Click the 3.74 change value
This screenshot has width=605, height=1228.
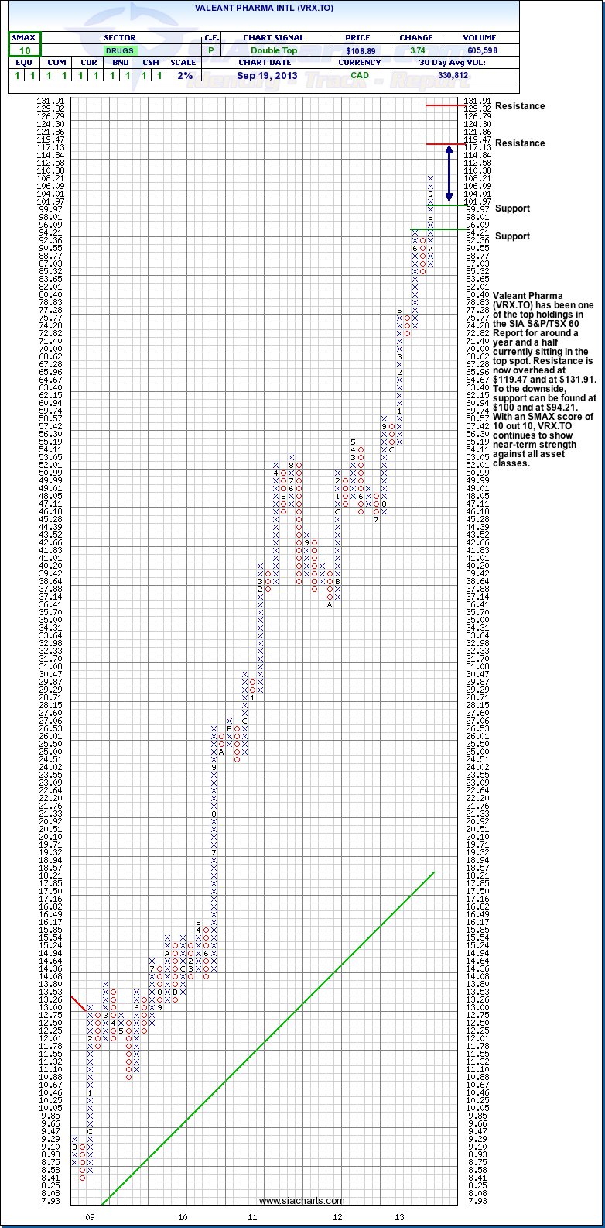coord(416,50)
